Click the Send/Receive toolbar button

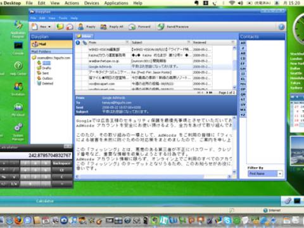coord(173,27)
